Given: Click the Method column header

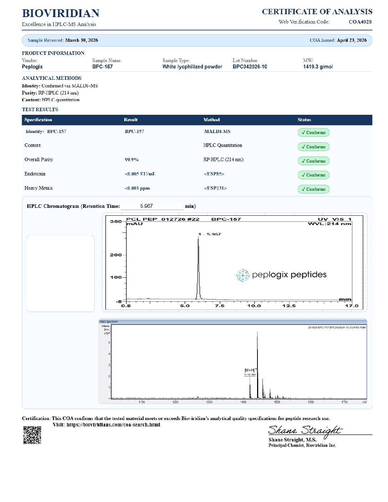Looking at the screenshot, I should click(x=211, y=120).
